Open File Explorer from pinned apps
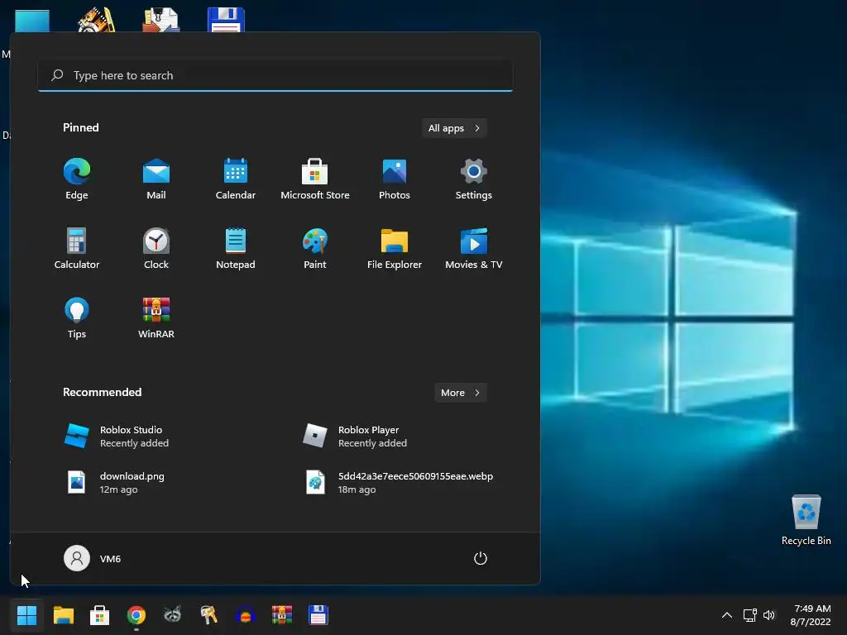Viewport: 847px width, 635px height. [395, 248]
